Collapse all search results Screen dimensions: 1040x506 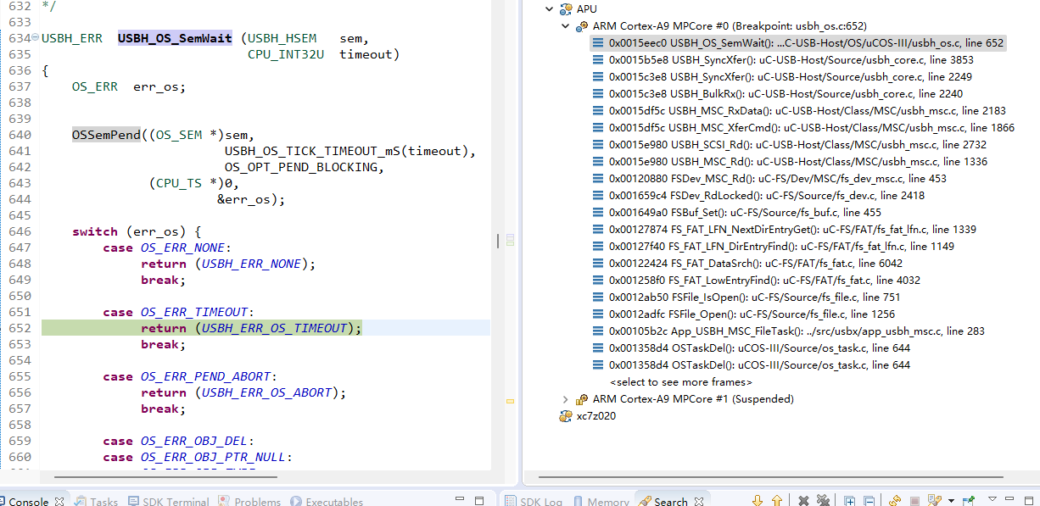click(x=869, y=501)
